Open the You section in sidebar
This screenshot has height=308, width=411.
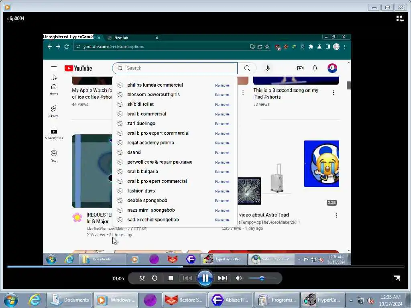click(54, 156)
